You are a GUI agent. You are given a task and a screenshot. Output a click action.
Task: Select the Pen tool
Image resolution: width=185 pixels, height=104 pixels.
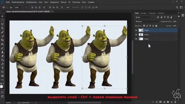pyautogui.click(x=2, y=64)
